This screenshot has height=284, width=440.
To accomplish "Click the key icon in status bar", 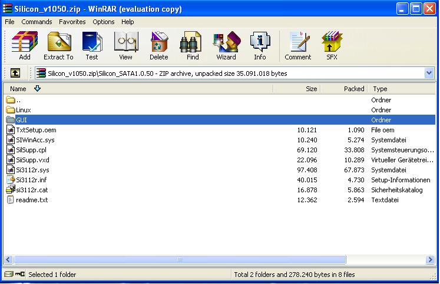I will pyautogui.click(x=20, y=274).
